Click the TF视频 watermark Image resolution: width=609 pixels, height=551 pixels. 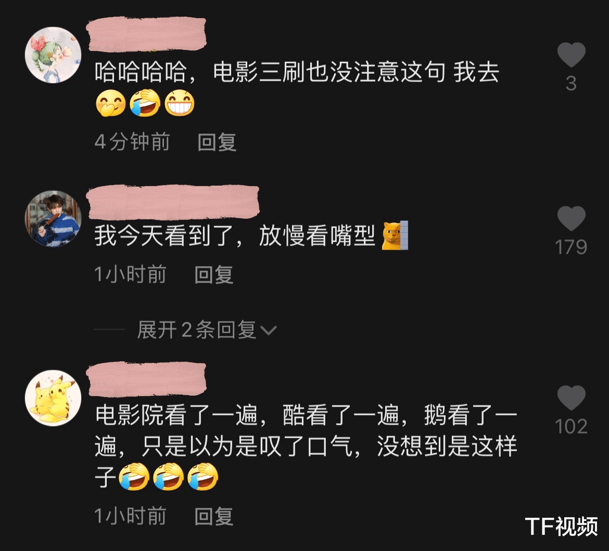point(561,527)
